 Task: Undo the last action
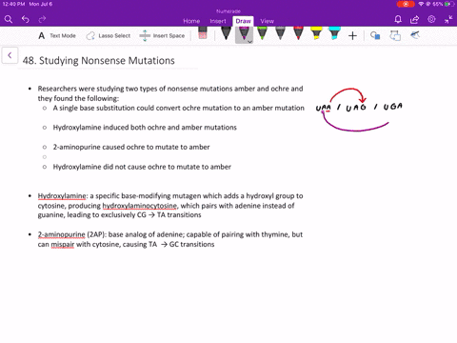(26, 19)
